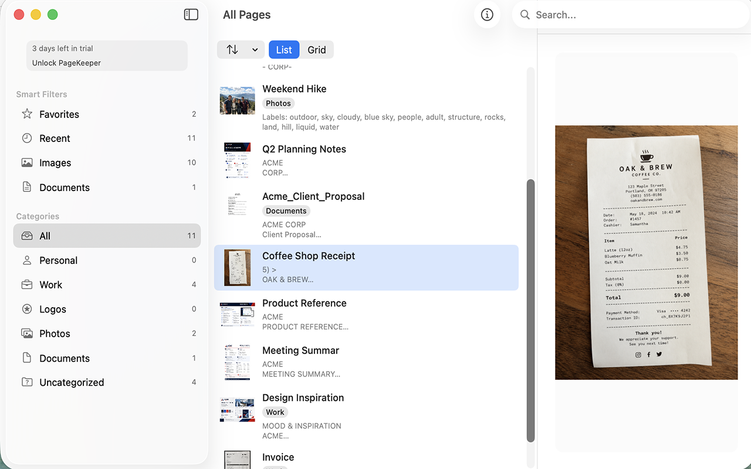The image size is (751, 469).
Task: Click the Recent clock icon
Action: click(x=27, y=138)
